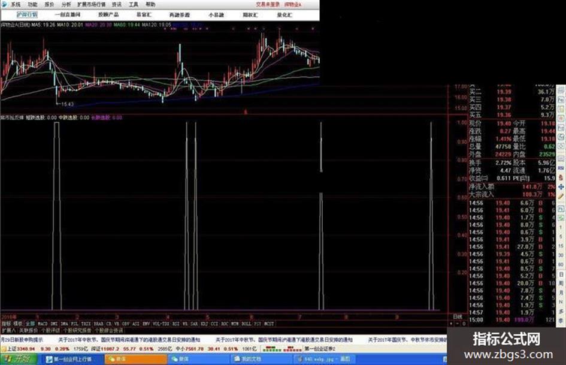Screen dimensions: 566x365
Task: Click the sidebar icon beside 涨幅 row
Action: [561, 137]
